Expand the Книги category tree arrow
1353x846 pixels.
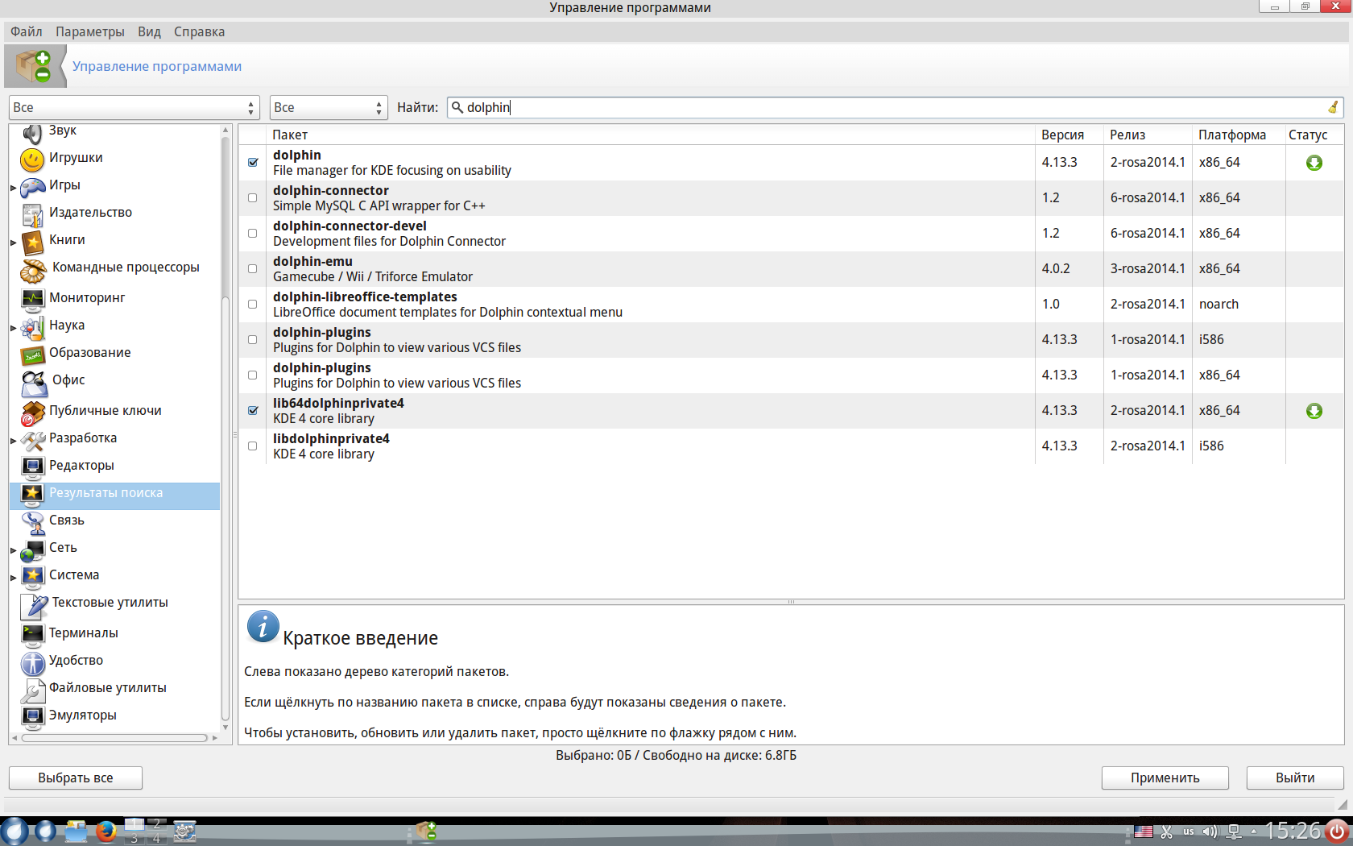pyautogui.click(x=13, y=242)
